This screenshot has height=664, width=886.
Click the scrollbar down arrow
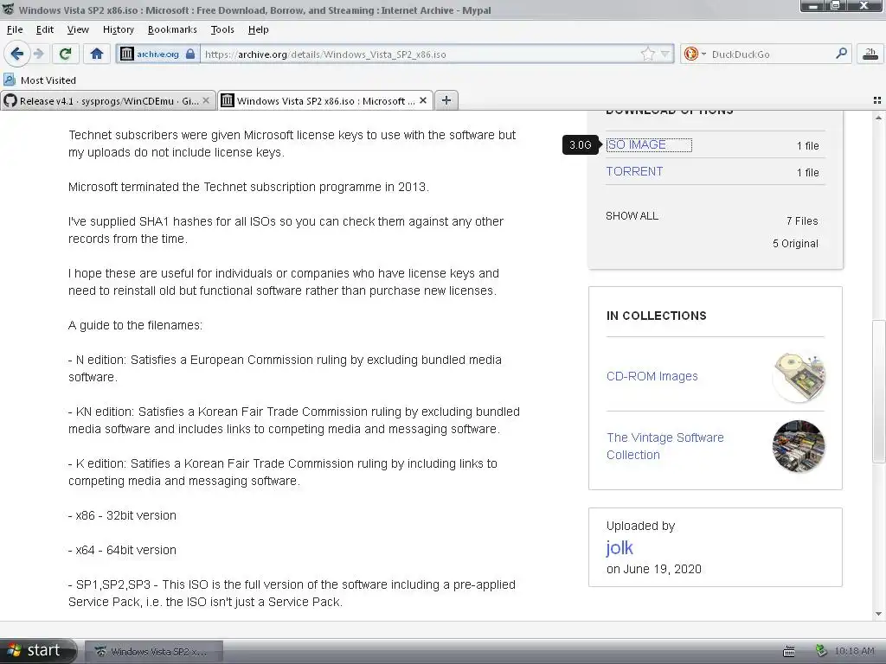878,615
